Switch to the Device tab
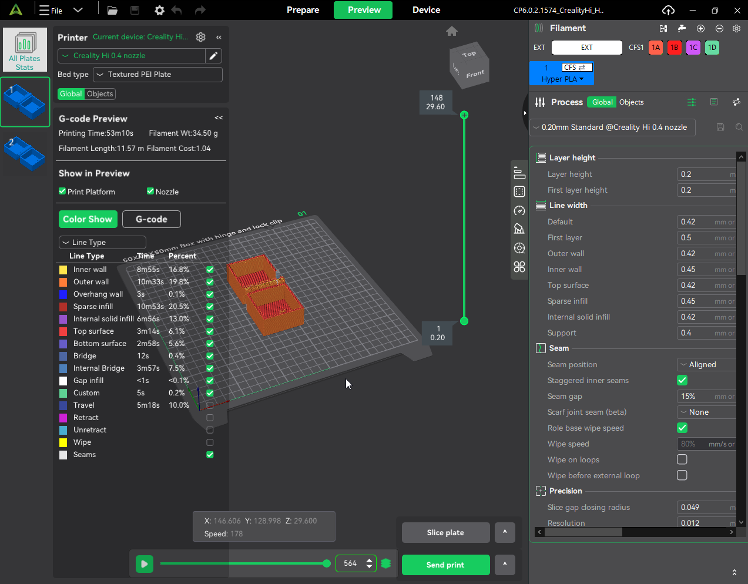The height and width of the screenshot is (584, 748). click(x=427, y=10)
